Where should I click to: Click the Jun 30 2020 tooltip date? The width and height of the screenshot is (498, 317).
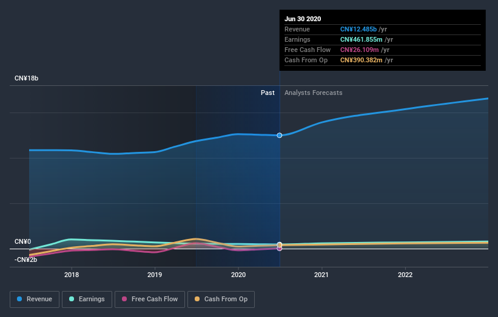pyautogui.click(x=303, y=19)
